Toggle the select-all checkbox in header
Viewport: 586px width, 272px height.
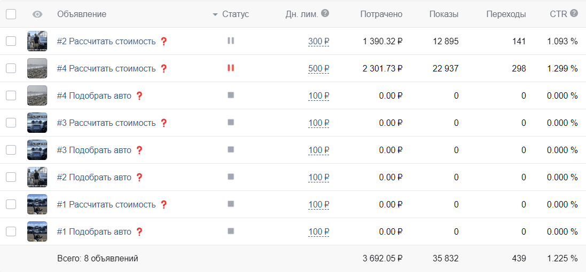point(11,14)
